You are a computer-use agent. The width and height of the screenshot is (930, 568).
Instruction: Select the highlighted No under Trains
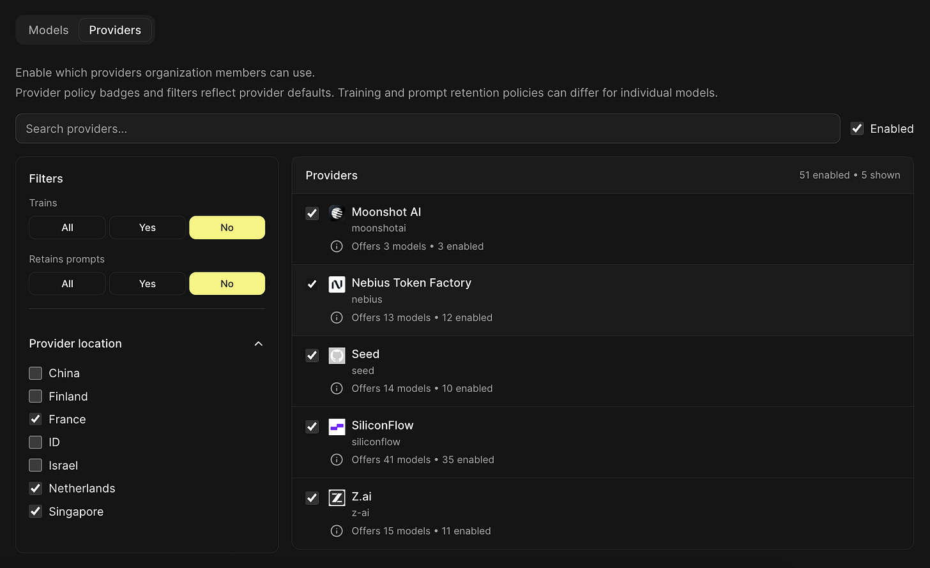227,227
